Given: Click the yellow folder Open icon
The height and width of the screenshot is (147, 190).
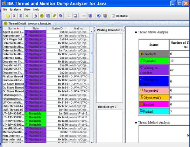Looking at the screenshot, I should click(8, 16).
